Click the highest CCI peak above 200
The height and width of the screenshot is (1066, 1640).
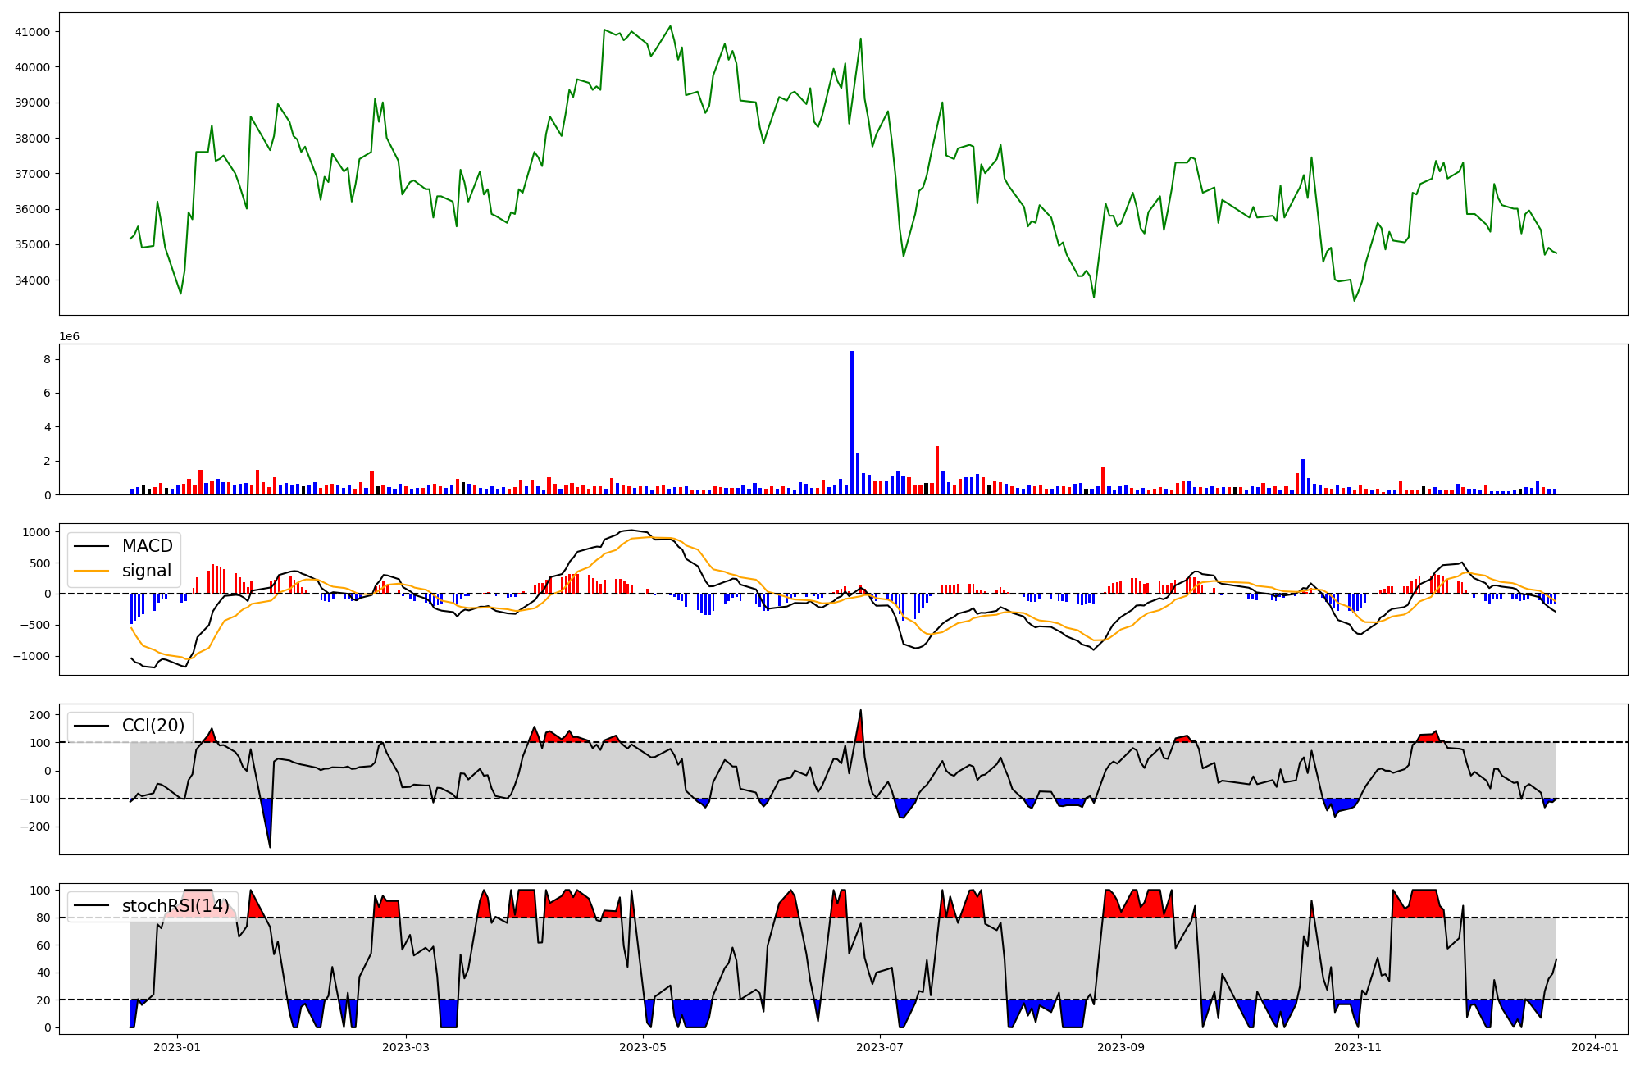pyautogui.click(x=860, y=711)
